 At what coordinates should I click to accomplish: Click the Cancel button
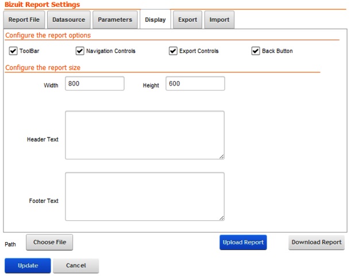click(76, 266)
